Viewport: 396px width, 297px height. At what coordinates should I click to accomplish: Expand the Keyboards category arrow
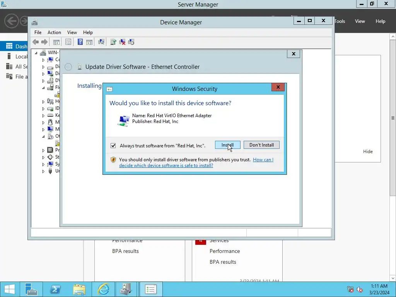tap(43, 115)
